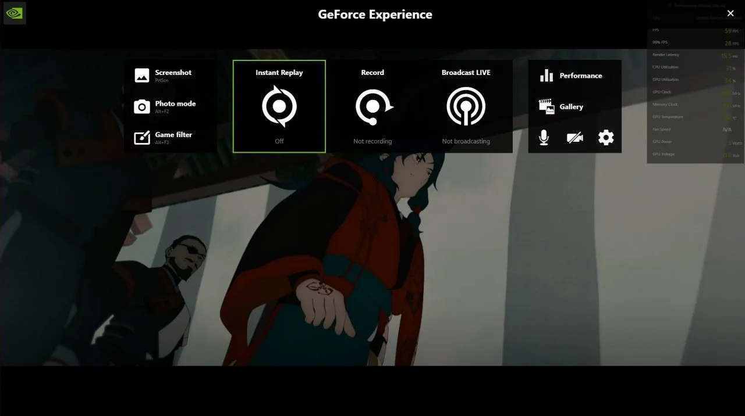
Task: Open settings with the gear icon
Action: (606, 138)
